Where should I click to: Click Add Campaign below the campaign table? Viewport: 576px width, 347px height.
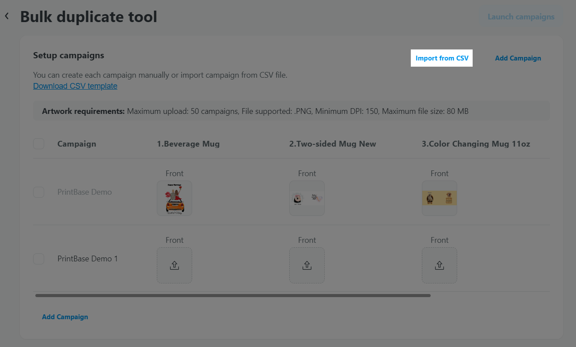coord(65,317)
